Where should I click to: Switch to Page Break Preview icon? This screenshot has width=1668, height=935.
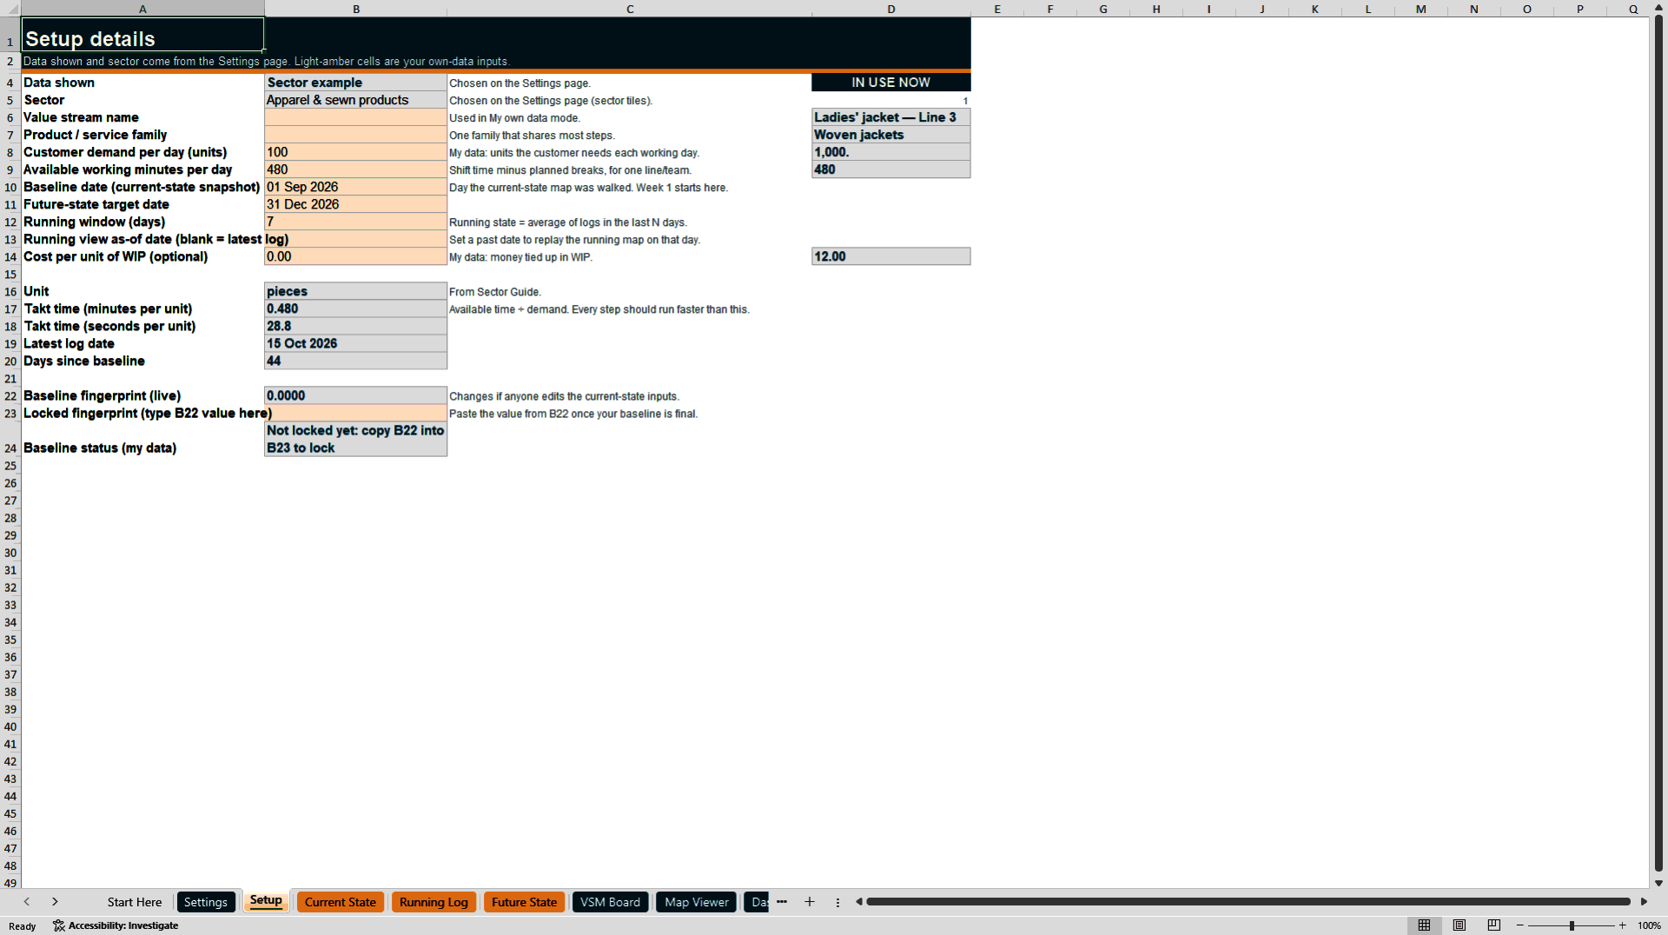pos(1494,925)
